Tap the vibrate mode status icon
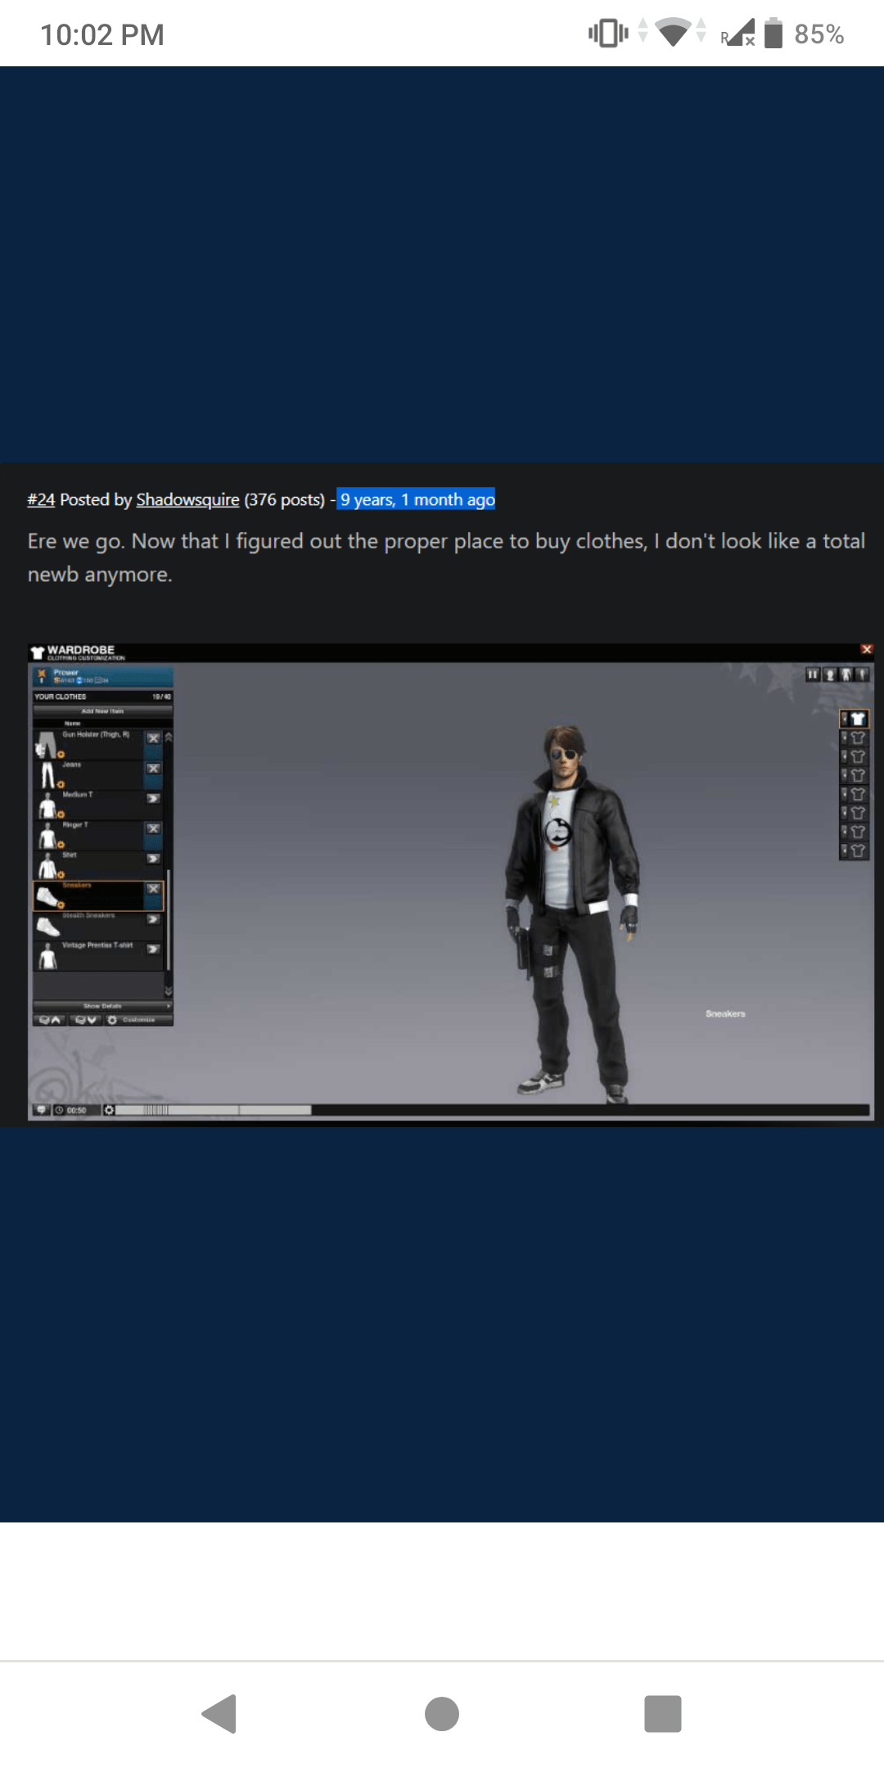 pyautogui.click(x=608, y=34)
